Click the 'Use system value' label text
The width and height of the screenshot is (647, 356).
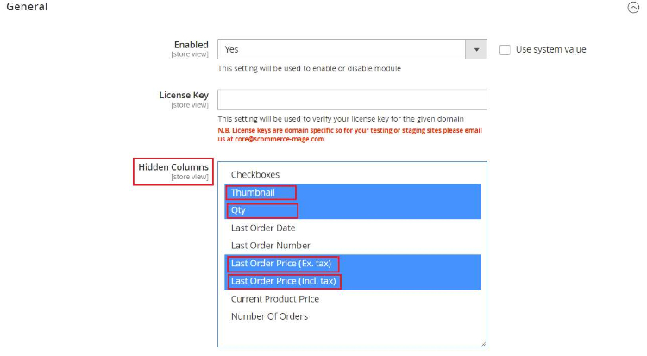pos(550,50)
